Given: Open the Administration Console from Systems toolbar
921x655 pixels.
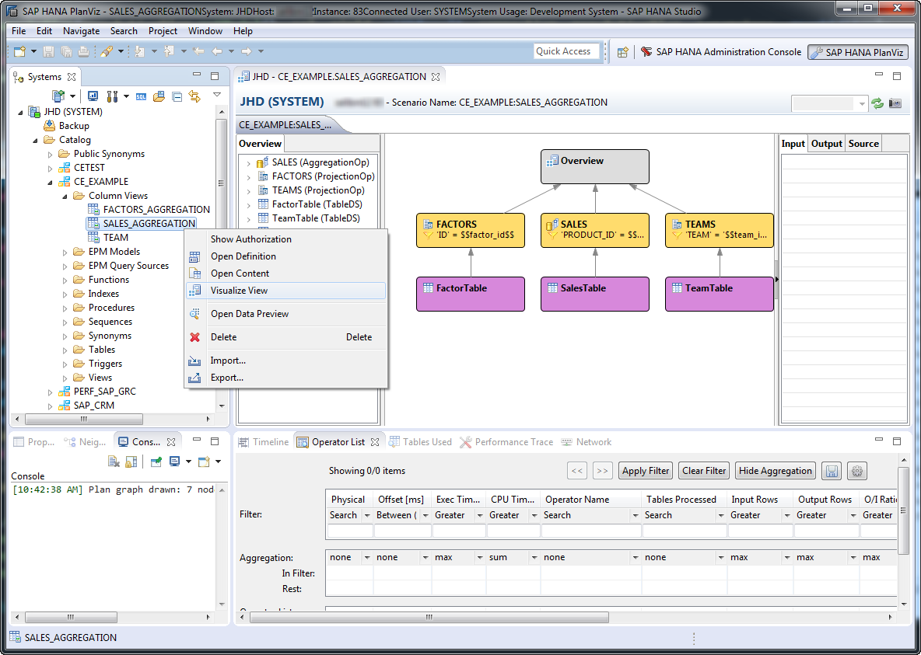Looking at the screenshot, I should coord(93,96).
